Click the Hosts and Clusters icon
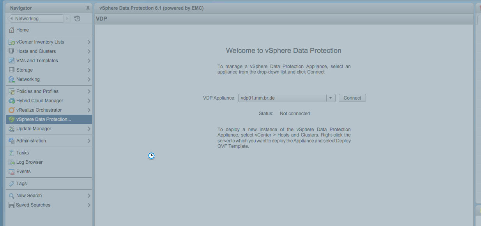Screen dimensions: 481x226 pyautogui.click(x=12, y=51)
